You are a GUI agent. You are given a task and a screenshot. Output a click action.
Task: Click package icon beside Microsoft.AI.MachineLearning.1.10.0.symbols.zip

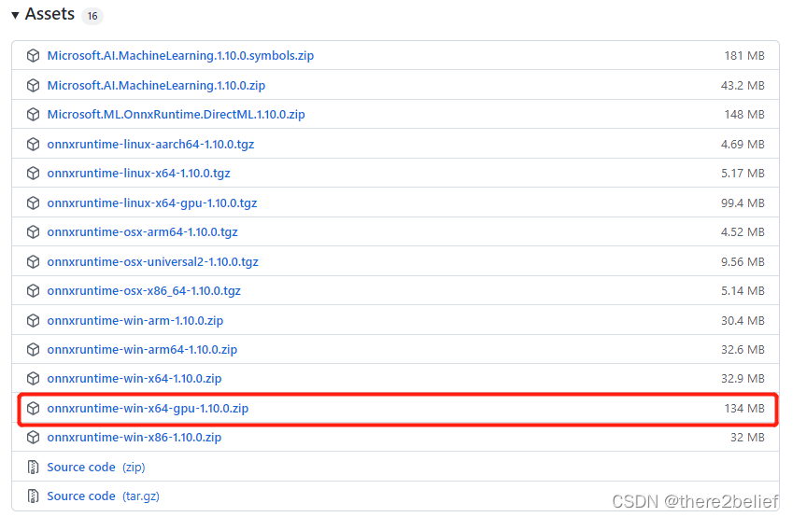coord(33,56)
